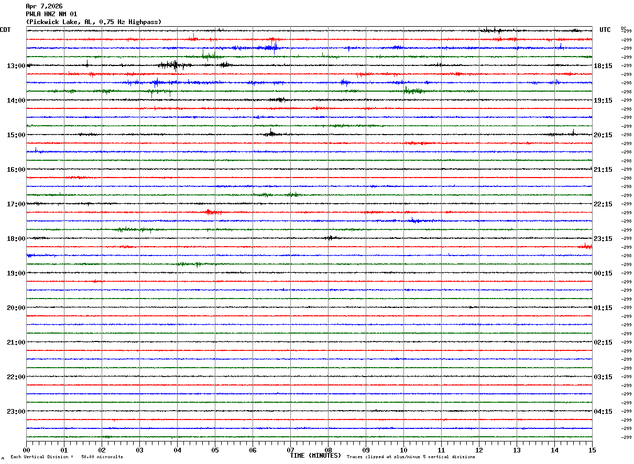Click the 04:15 UTC time label
This screenshot has width=634, height=464.
pyautogui.click(x=603, y=412)
